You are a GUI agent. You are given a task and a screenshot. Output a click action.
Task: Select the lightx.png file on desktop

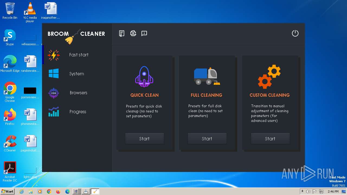point(30,173)
